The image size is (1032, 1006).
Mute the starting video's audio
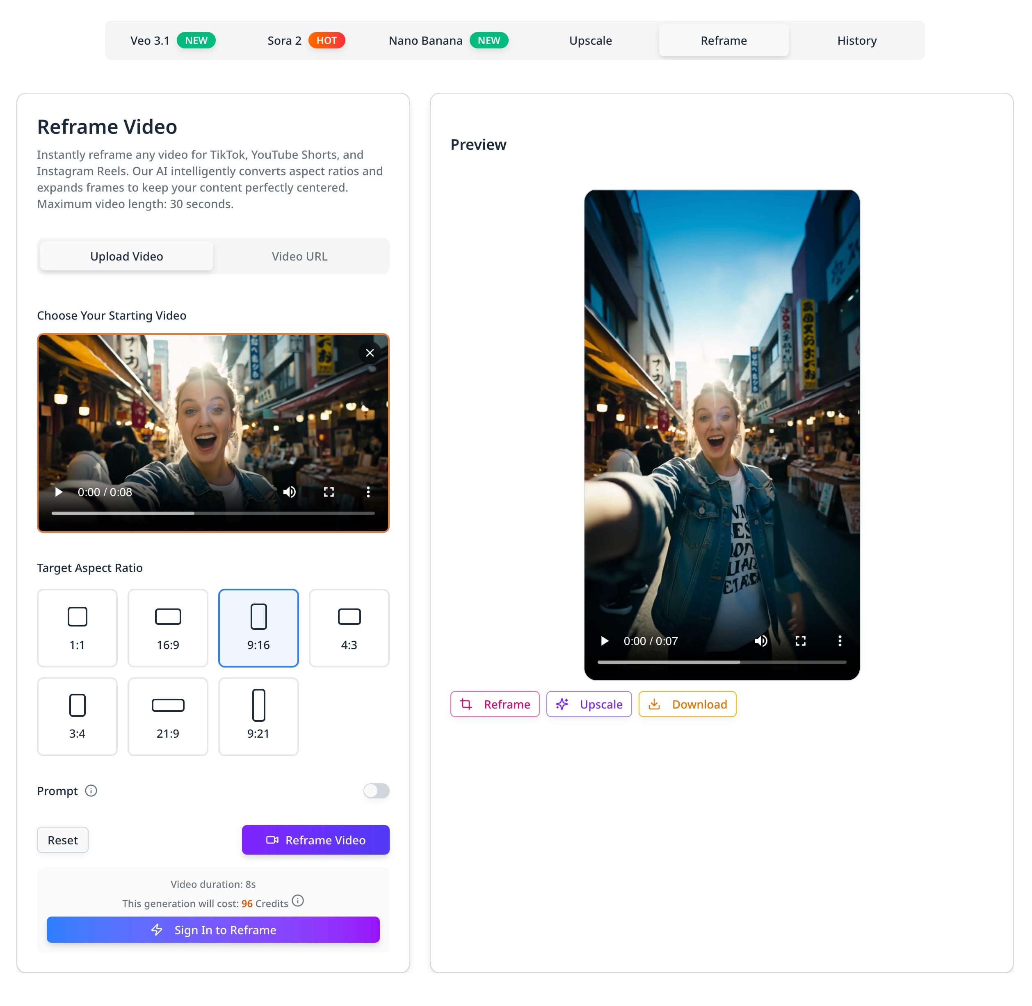(289, 492)
